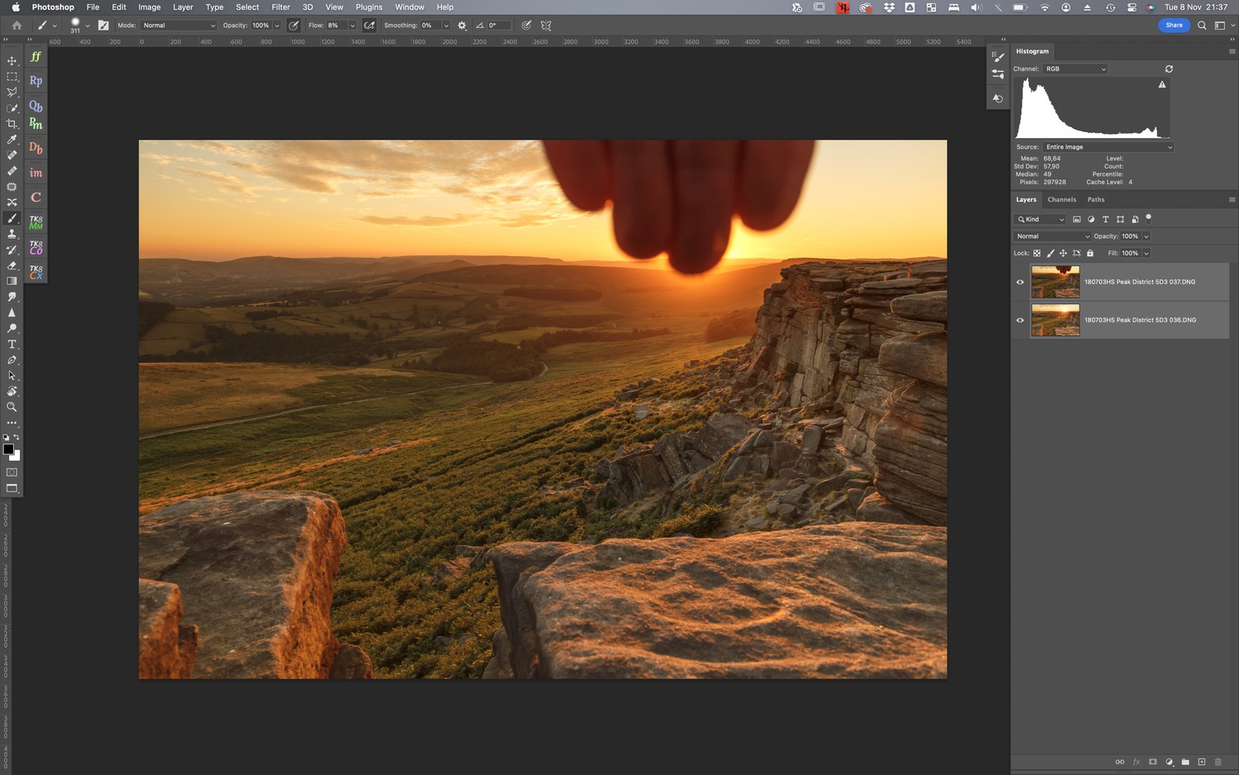
Task: Hide the Peak District 037.DNG layer
Action: pos(1020,283)
